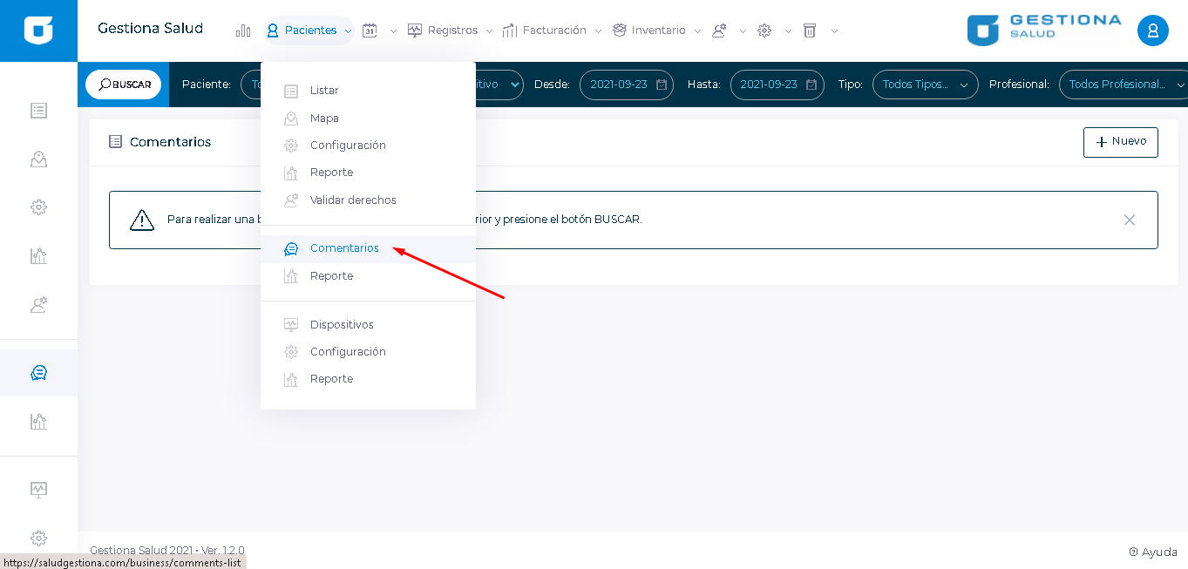Choose Validar derechos from the dropdown menu
This screenshot has height=569, width=1188.
(353, 200)
